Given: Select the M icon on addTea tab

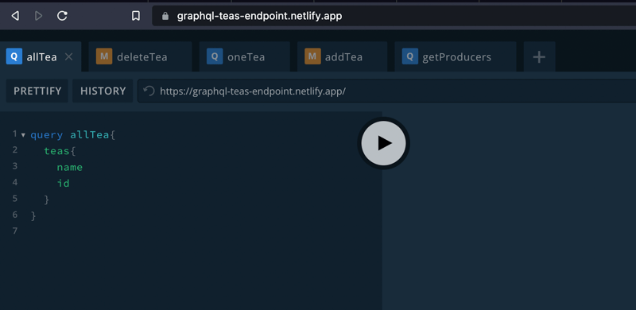Looking at the screenshot, I should tap(312, 56).
